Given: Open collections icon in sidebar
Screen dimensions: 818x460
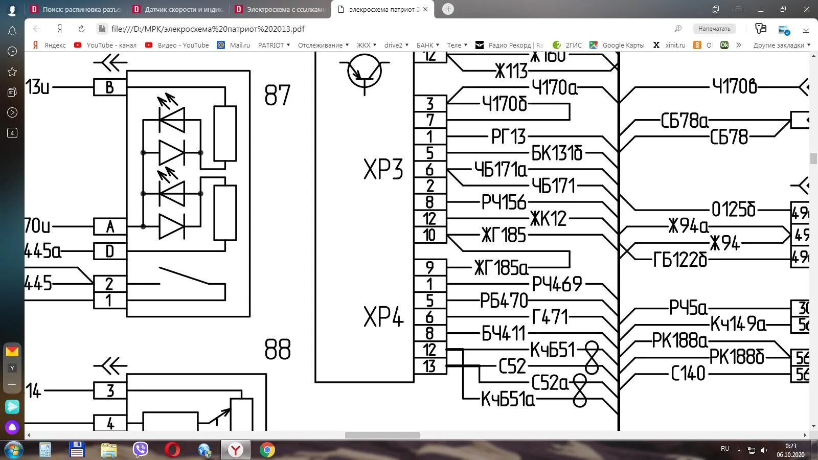Looking at the screenshot, I should tap(12, 92).
